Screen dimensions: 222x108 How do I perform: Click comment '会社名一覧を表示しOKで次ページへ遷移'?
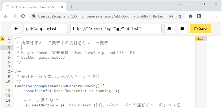click(x=60, y=76)
